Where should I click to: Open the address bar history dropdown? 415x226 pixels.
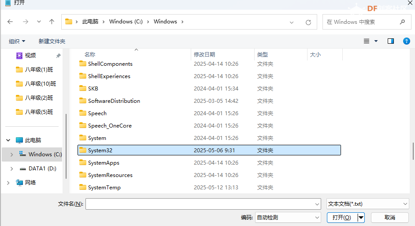[292, 22]
